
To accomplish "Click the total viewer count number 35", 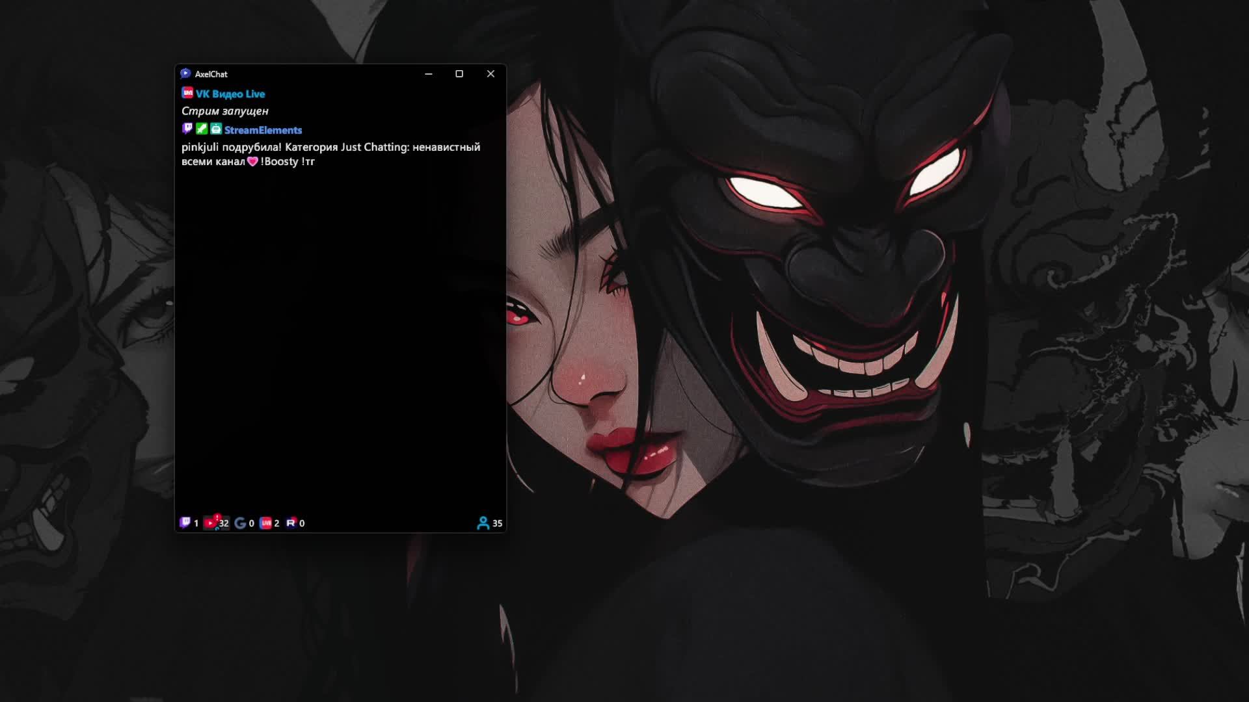I will coord(497,523).
